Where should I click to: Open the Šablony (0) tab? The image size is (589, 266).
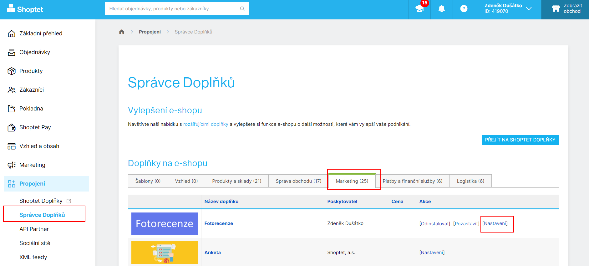click(x=148, y=181)
